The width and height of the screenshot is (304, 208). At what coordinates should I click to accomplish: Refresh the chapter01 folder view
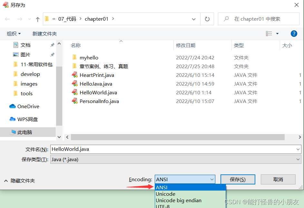coord(207,19)
